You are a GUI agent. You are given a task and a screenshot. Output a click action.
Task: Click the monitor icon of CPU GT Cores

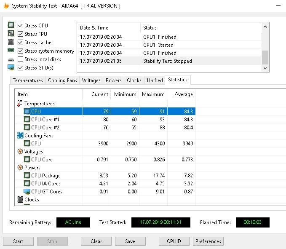pyautogui.click(x=27, y=191)
